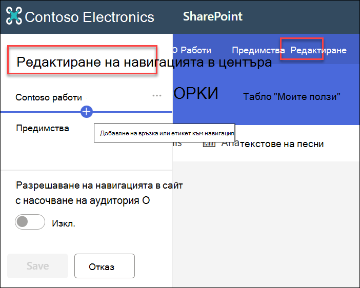Click the Разрешаване на навигацията в сайт label
The height and width of the screenshot is (288, 360).
coord(99,185)
